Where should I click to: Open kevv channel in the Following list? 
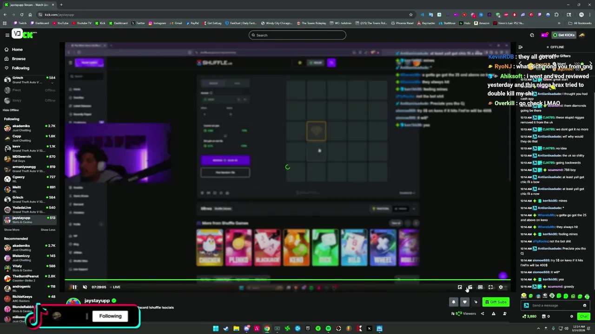30,148
